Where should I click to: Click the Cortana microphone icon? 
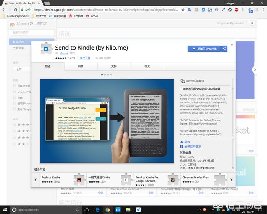tap(78, 210)
